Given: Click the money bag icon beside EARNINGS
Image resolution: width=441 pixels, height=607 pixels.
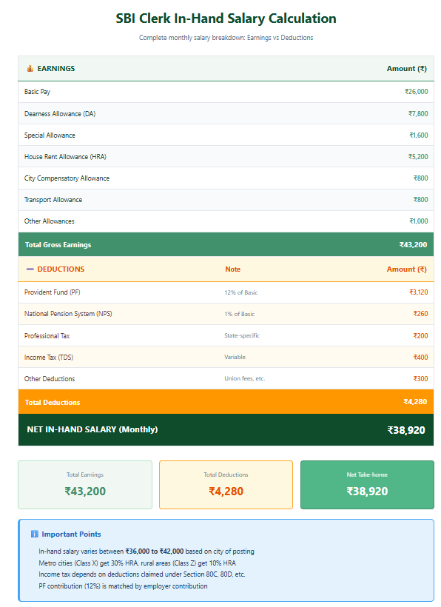Looking at the screenshot, I should coord(30,69).
